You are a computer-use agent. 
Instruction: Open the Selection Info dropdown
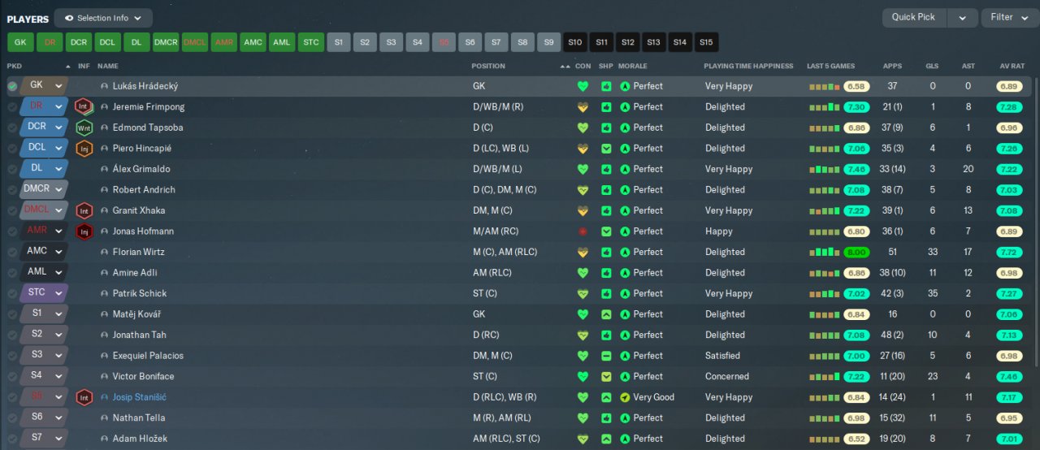tap(103, 18)
